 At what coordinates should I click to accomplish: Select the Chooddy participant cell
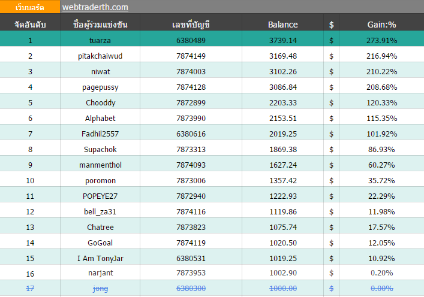(x=100, y=102)
